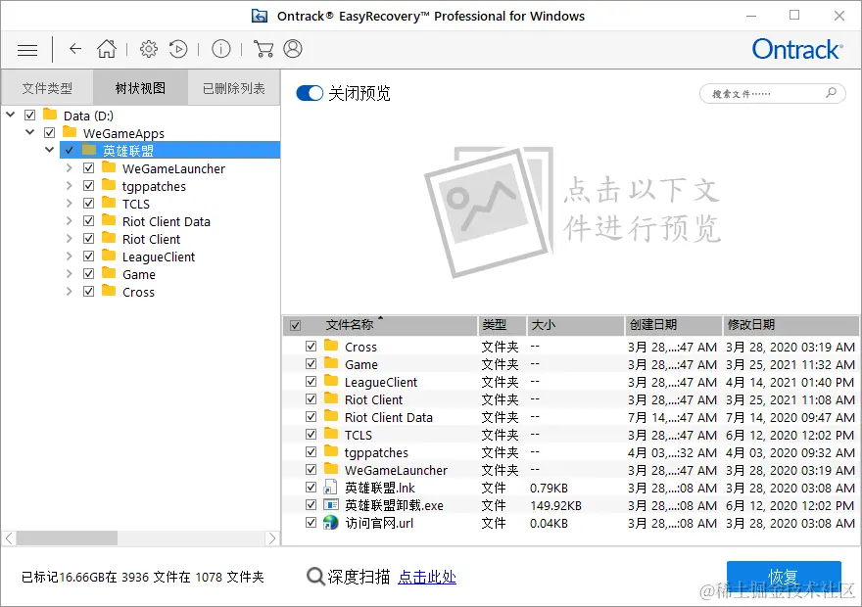Click the Riot Client Data folder icon in list

pyautogui.click(x=331, y=416)
